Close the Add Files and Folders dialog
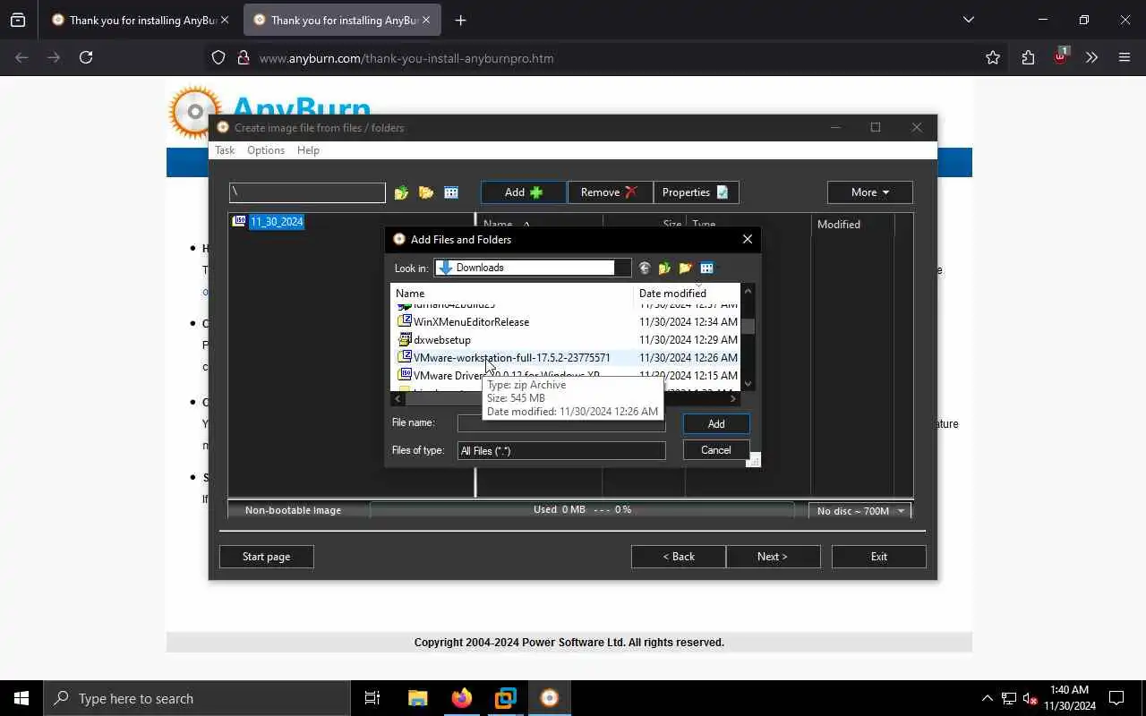This screenshot has height=716, width=1146. tap(748, 239)
